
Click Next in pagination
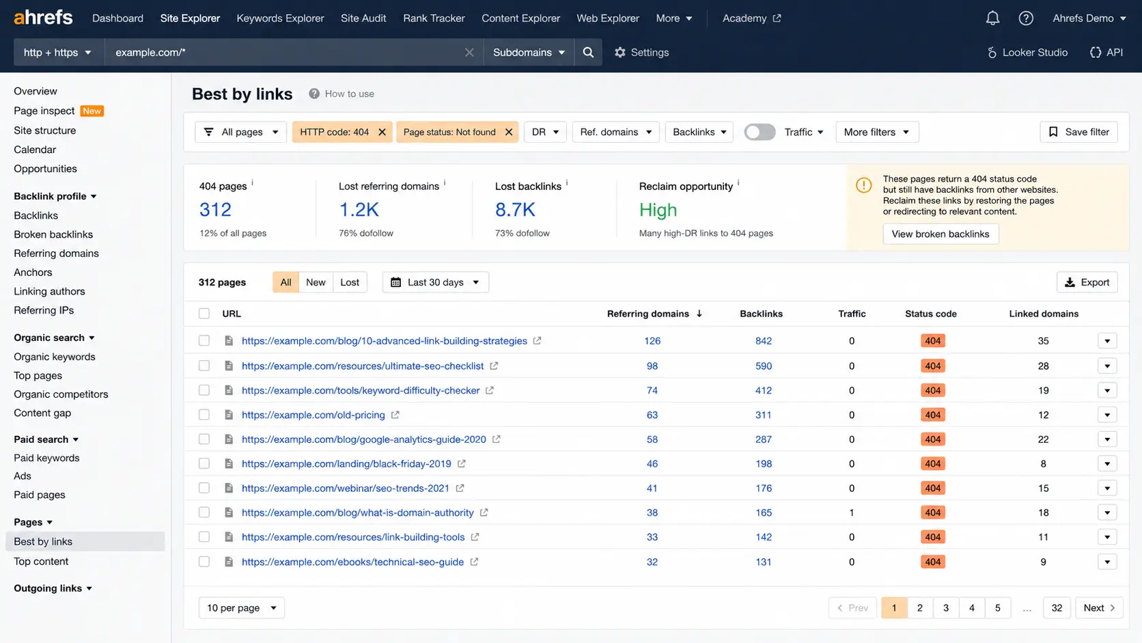click(1099, 607)
